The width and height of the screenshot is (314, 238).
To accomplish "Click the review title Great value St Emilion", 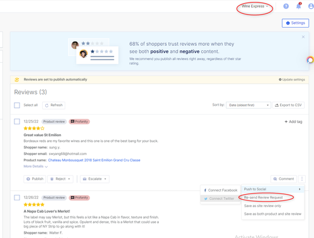I will tap(42, 135).
